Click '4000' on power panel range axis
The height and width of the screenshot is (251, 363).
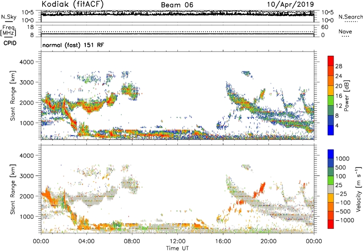coord(27,62)
